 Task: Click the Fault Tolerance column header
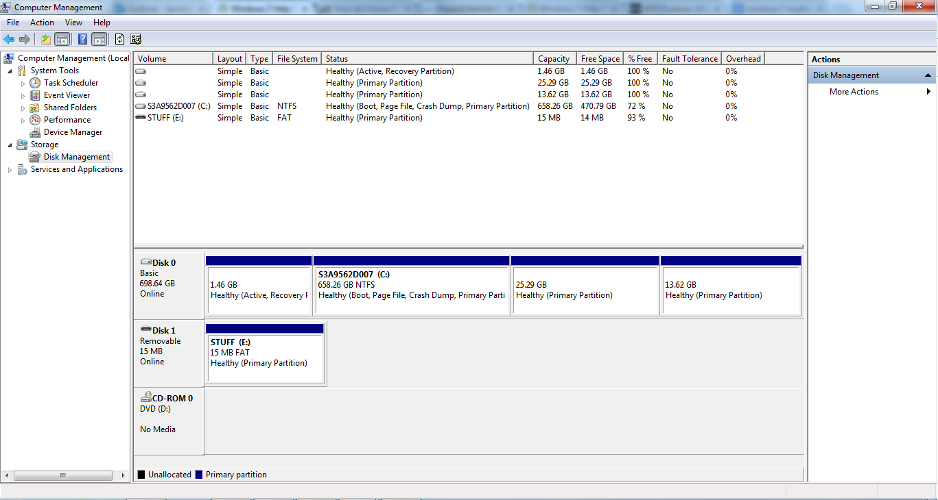(690, 59)
